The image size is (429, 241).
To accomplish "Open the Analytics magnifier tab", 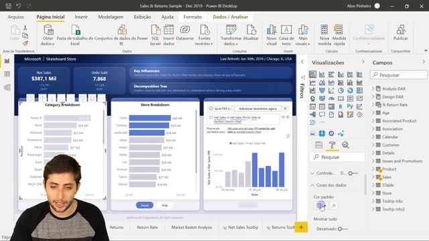I will (346, 145).
